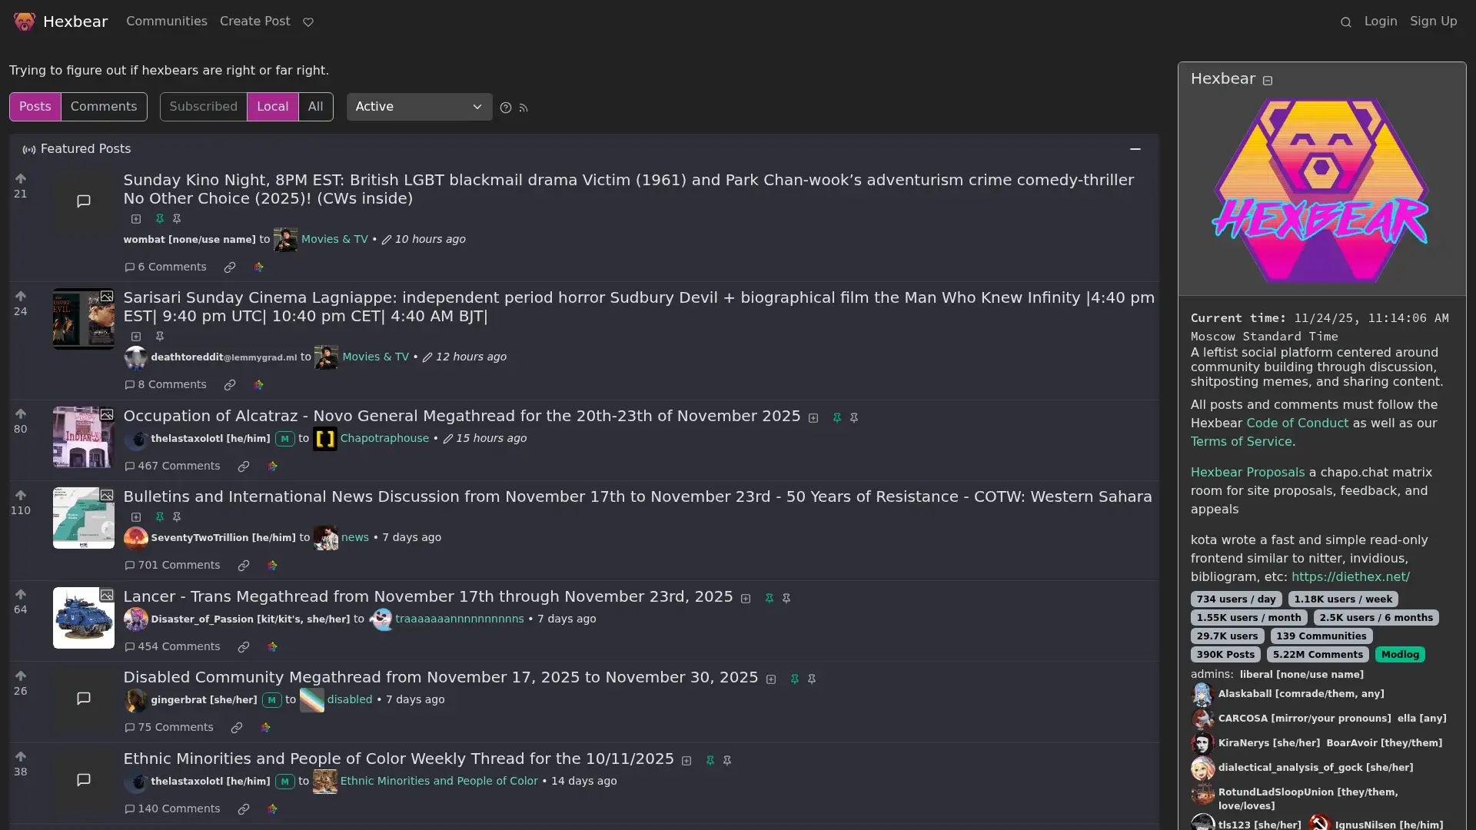This screenshot has height=830, width=1476.
Task: Open the Alcatraz megathread image thumbnail
Action: (82, 437)
